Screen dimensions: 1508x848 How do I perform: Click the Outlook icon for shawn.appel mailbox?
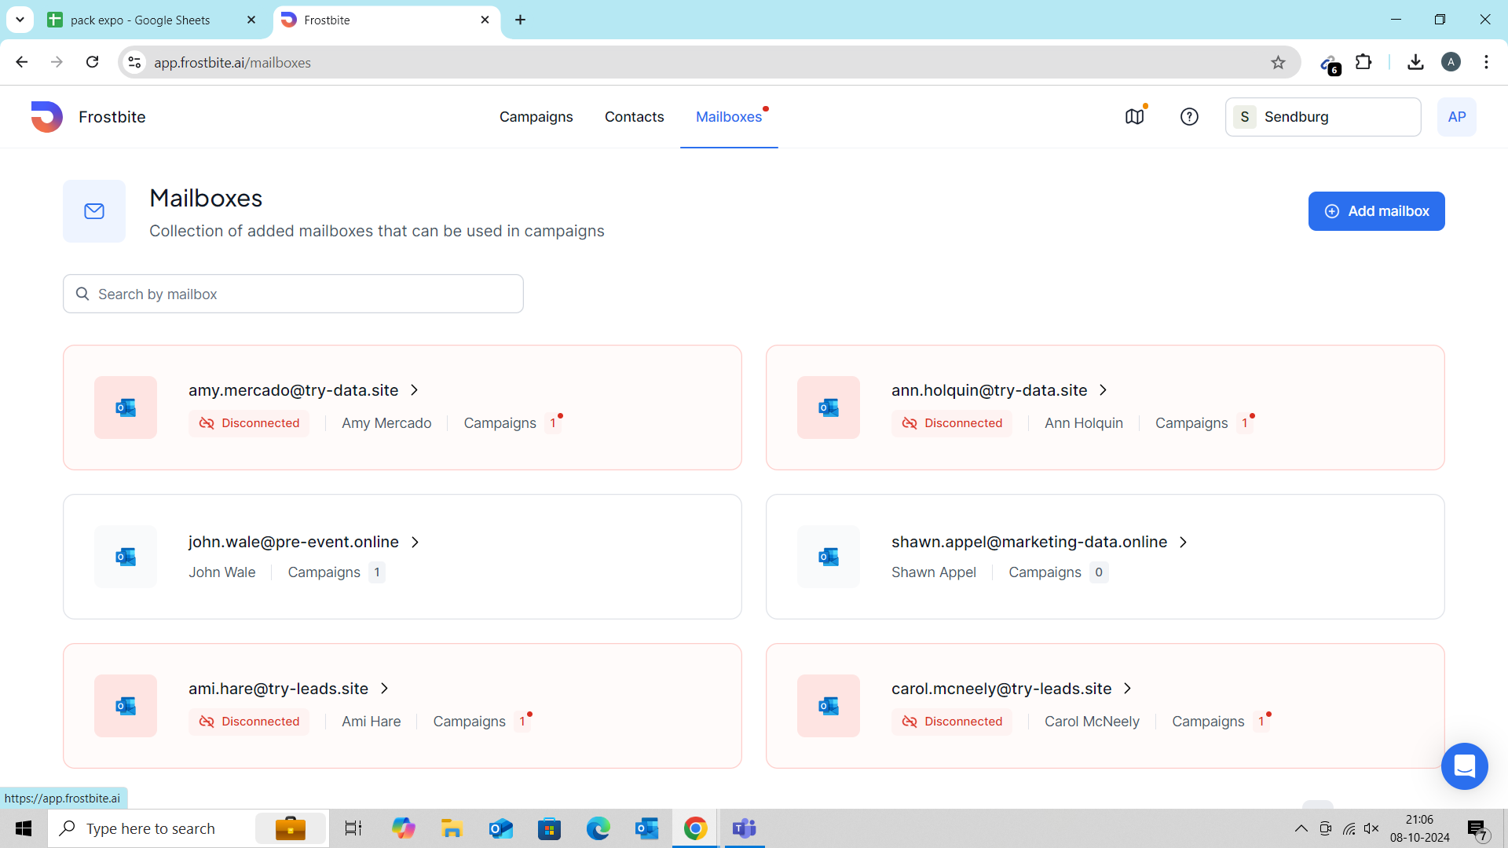click(829, 557)
